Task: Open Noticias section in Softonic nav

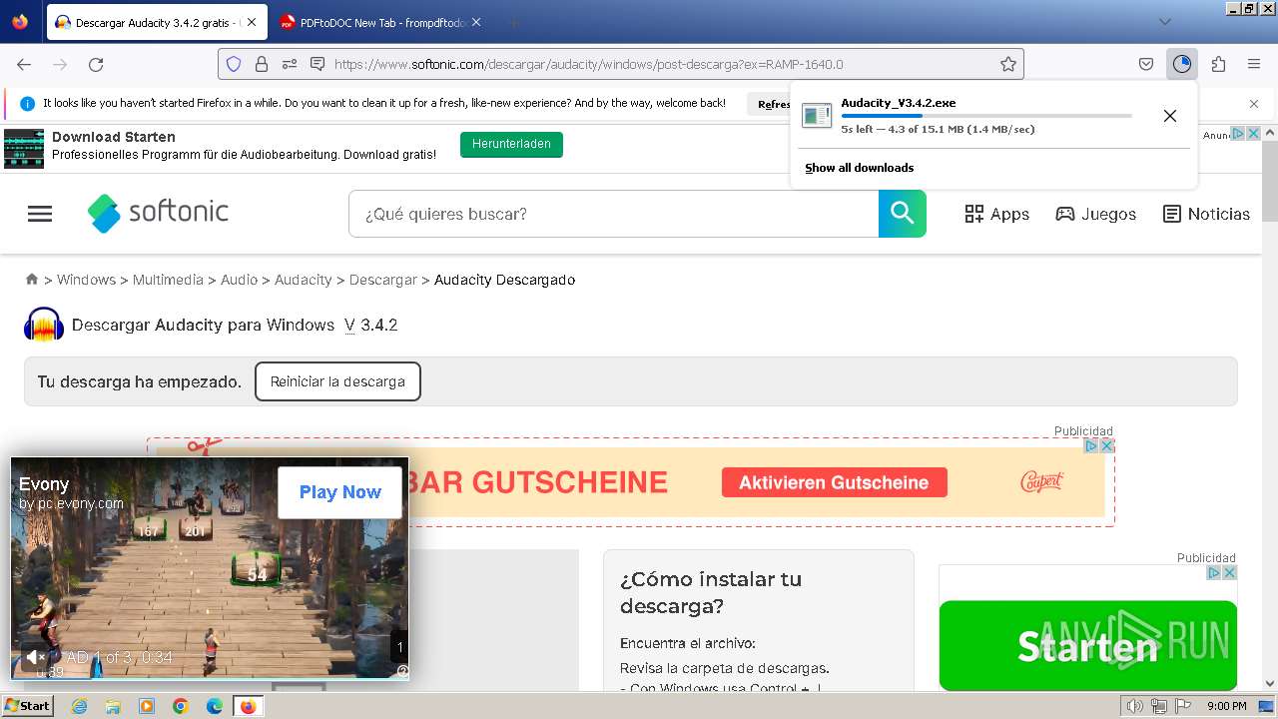Action: (x=1207, y=214)
